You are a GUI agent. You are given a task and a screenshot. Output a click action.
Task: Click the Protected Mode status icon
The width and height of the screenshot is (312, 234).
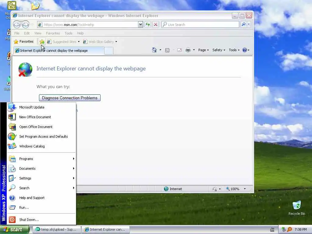215,189
